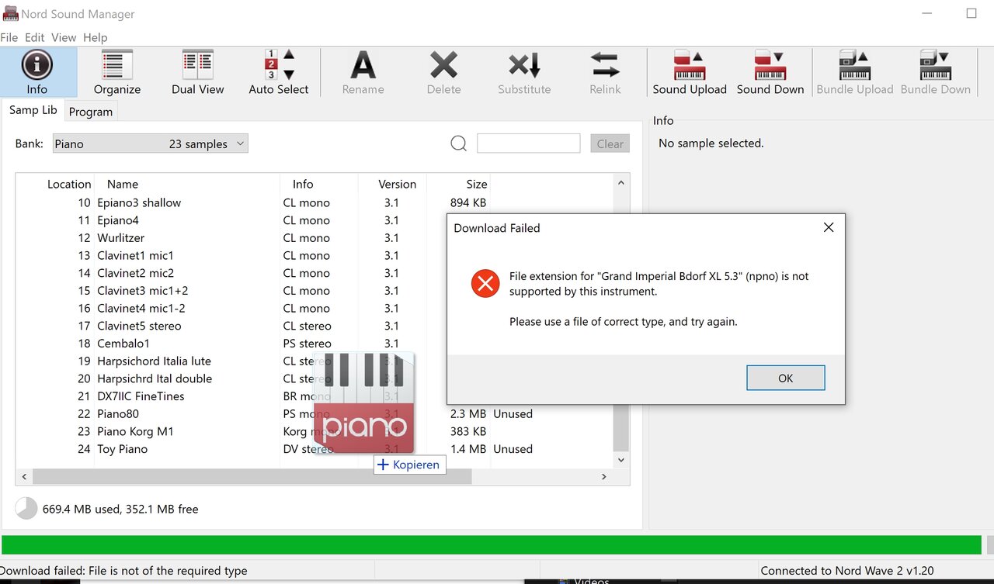994x584 pixels.
Task: Start a Sound Upload
Action: click(x=690, y=72)
